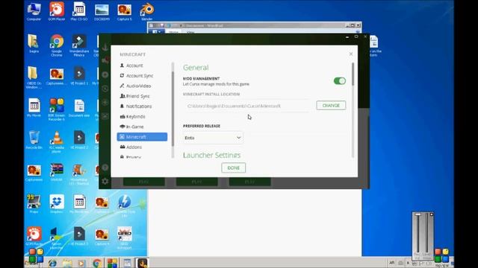
Task: Open Dropbox desktop shortcut
Action: tap(57, 204)
